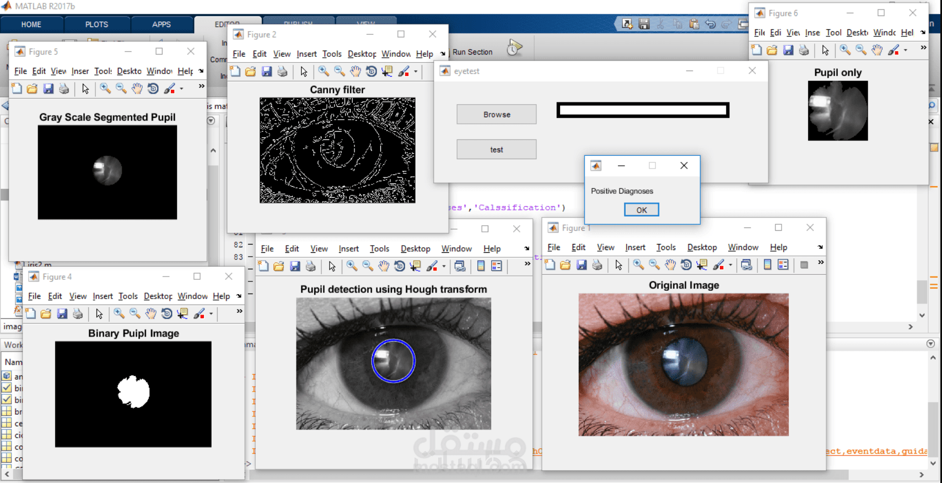Image resolution: width=942 pixels, height=483 pixels.
Task: Click Print icon in Figure 4 toolbar
Action: click(78, 313)
